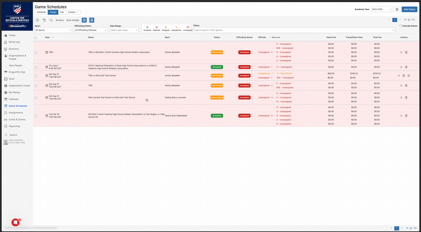Click the Today home icon in sidebar
This screenshot has height=232, width=421.
[x=6, y=35]
